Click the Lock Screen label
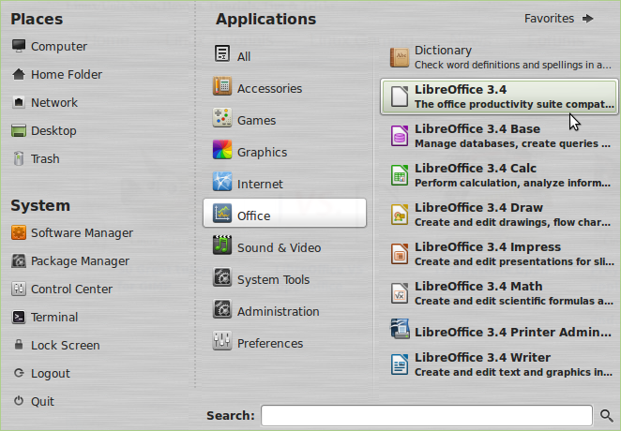Image resolution: width=621 pixels, height=431 pixels. click(x=66, y=345)
